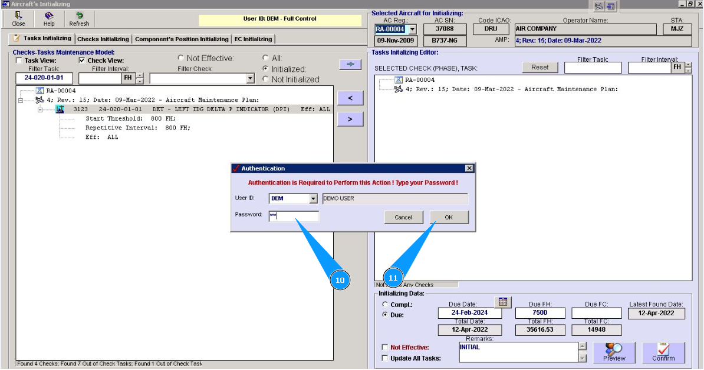Click the Password input field
The image size is (704, 370).
[294, 216]
